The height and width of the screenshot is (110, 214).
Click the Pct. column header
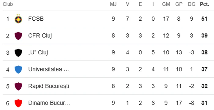point(205,4)
